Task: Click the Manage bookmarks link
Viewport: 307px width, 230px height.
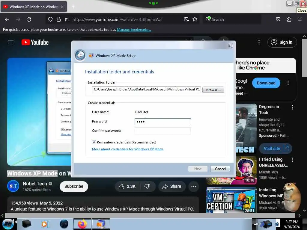Action: pyautogui.click(x=134, y=30)
